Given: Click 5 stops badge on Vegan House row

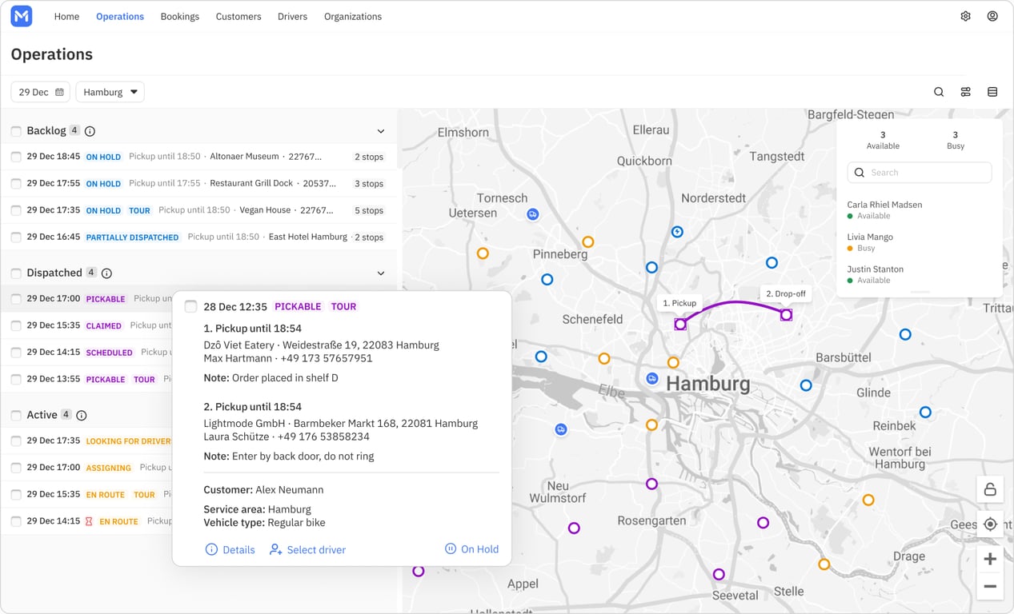Looking at the screenshot, I should (x=369, y=210).
